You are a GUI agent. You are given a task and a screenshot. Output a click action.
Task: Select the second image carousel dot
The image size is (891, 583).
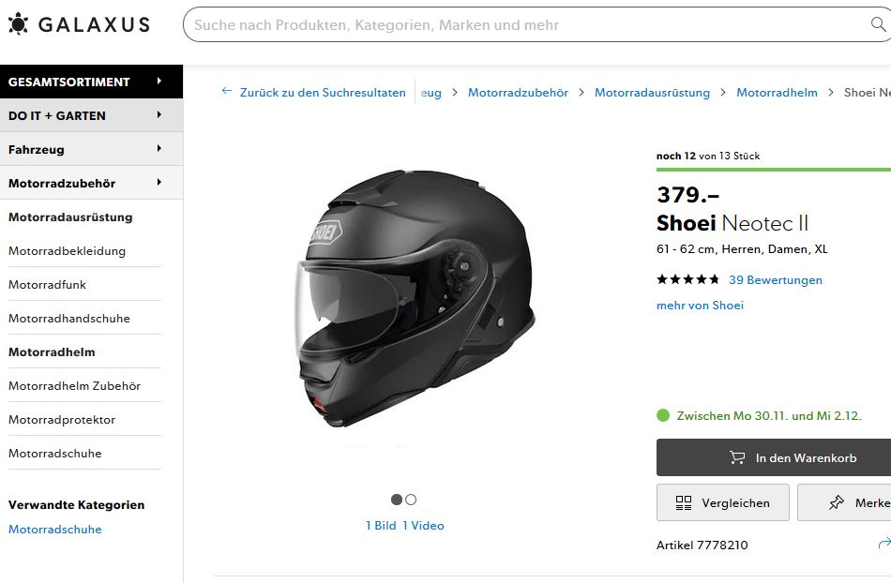tap(411, 500)
